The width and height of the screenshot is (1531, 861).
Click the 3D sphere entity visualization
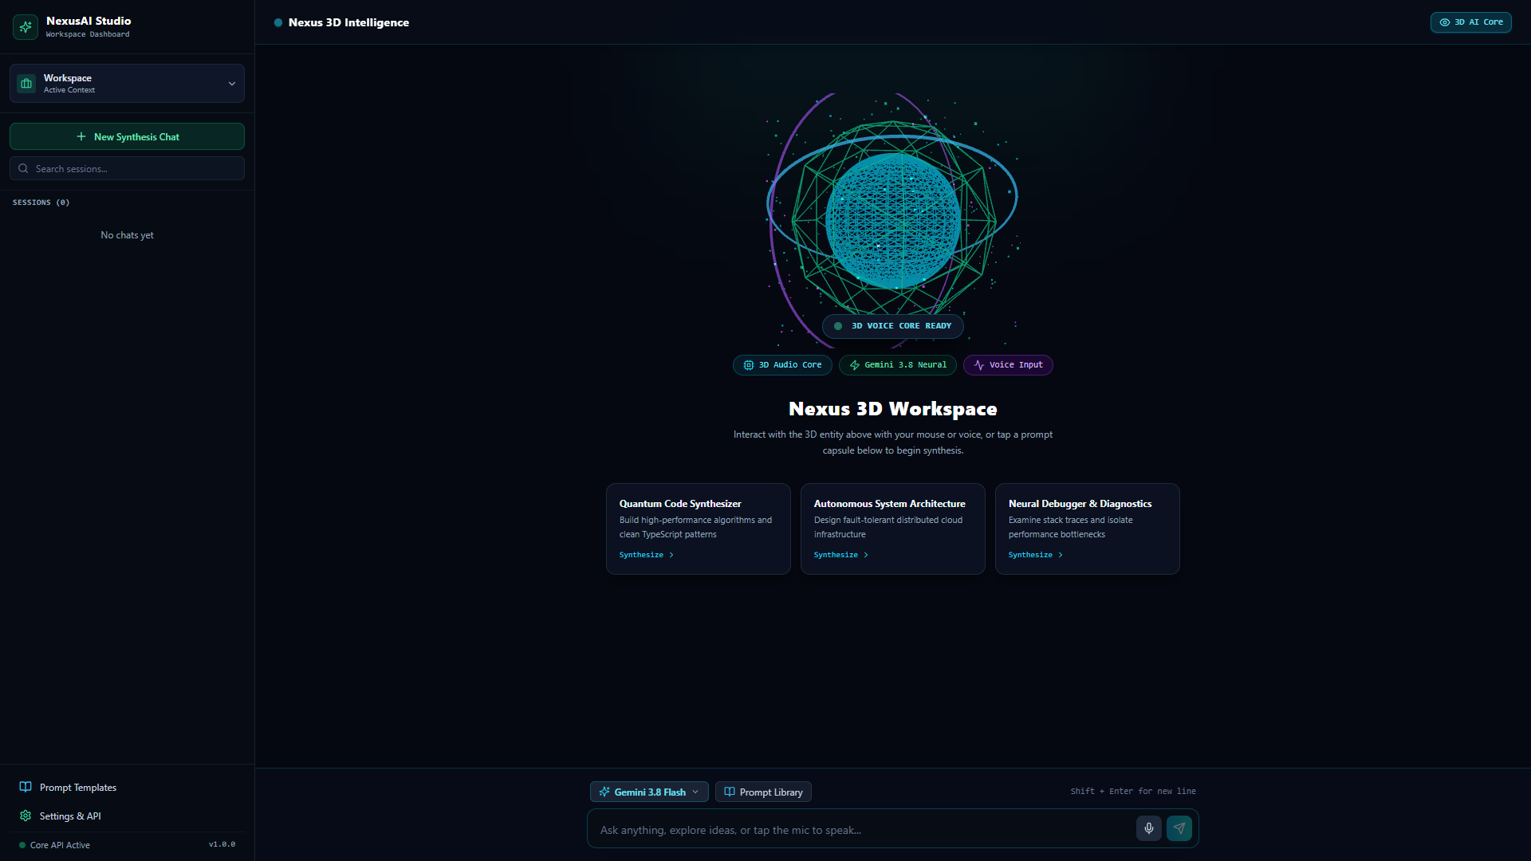click(892, 219)
